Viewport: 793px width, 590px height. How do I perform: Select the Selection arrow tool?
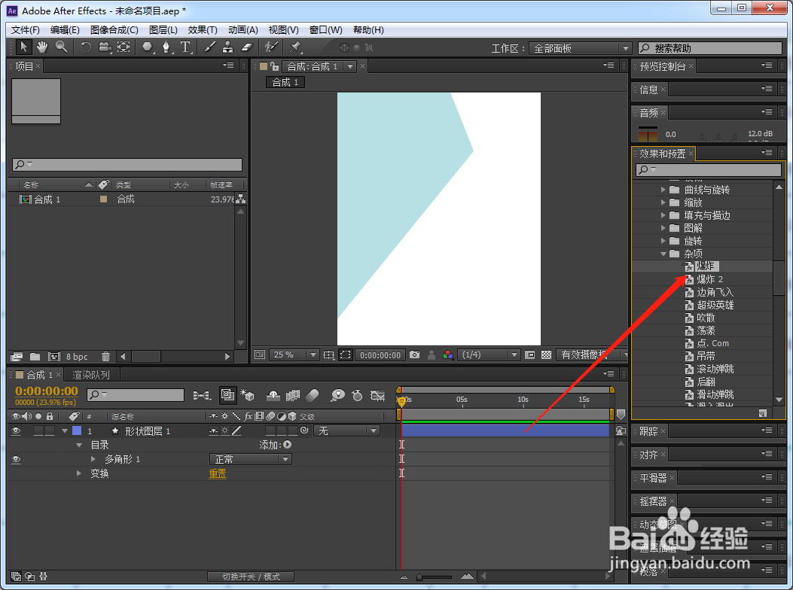[x=23, y=47]
